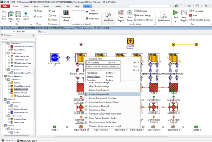This screenshot has width=212, height=142.
Task: Click the canvas horizontal scrollbar
Action: click(x=111, y=136)
